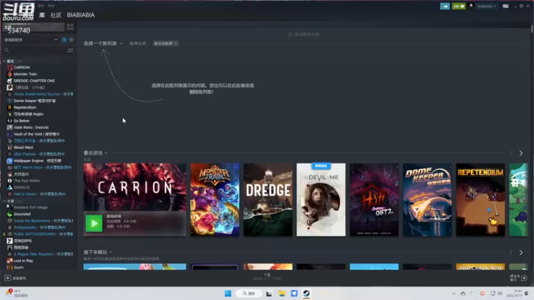Toggle the recent activity clock filter
Screen dimensions: 534x300
coord(64,40)
